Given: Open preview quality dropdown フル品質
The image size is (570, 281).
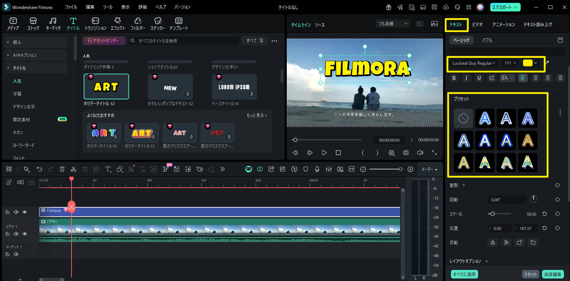Looking at the screenshot, I should point(393,24).
